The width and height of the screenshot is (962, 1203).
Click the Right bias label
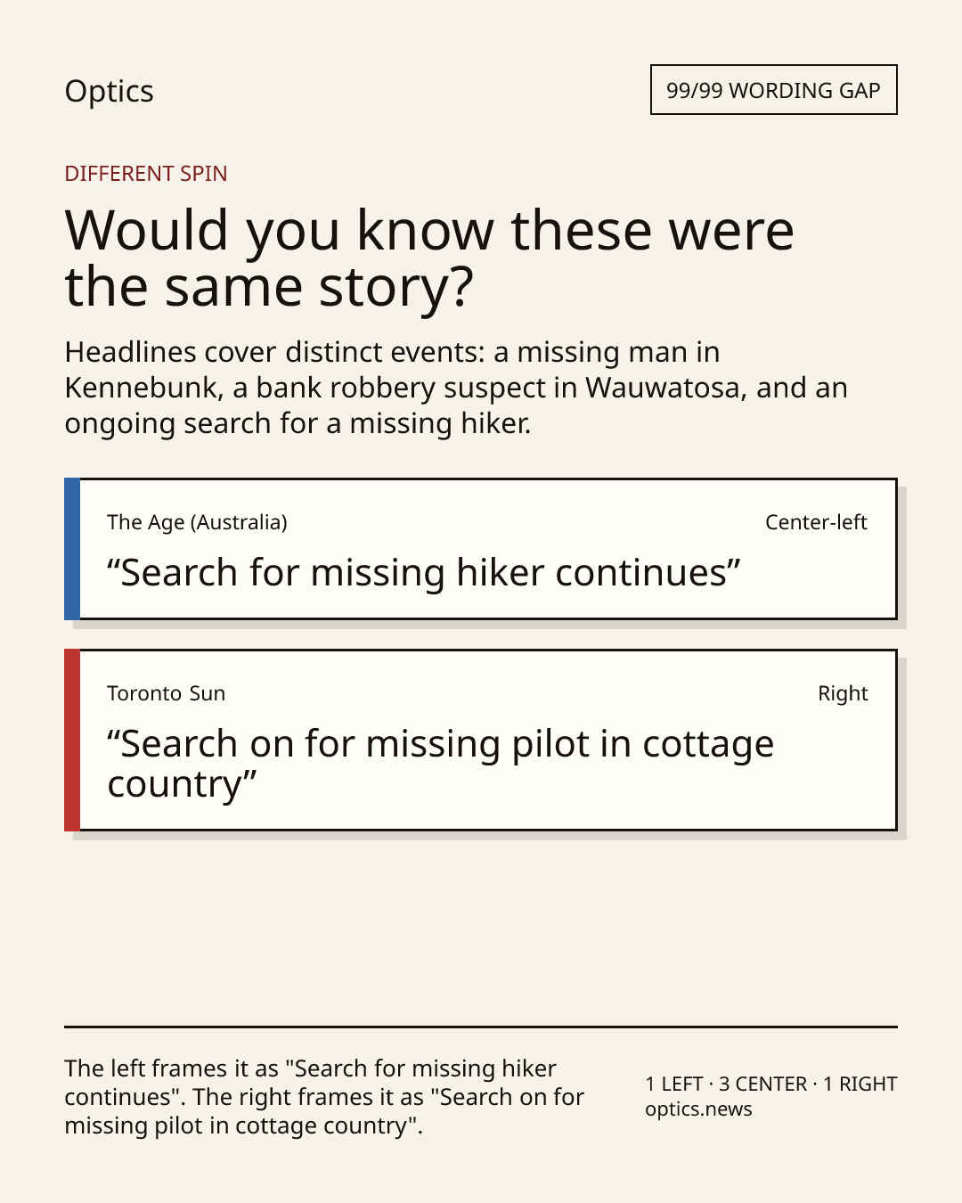tap(843, 693)
